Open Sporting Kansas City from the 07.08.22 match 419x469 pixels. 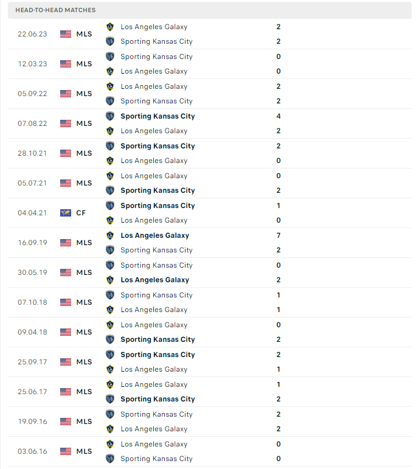[158, 116]
